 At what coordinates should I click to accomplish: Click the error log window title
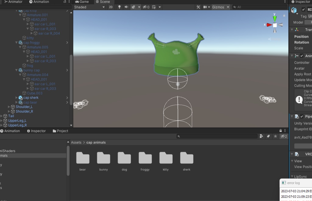[293, 183]
